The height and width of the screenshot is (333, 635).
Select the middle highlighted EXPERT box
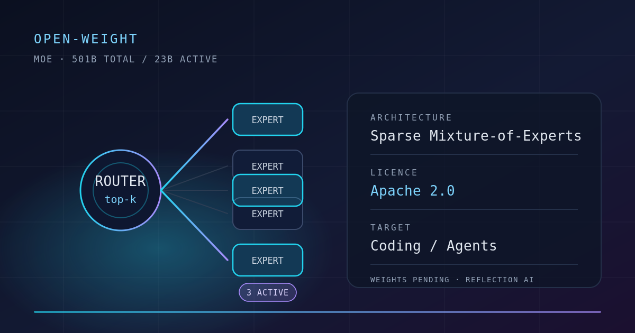(268, 190)
